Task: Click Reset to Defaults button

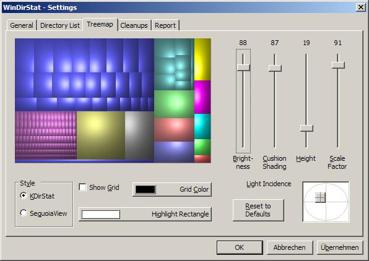Action: (258, 210)
